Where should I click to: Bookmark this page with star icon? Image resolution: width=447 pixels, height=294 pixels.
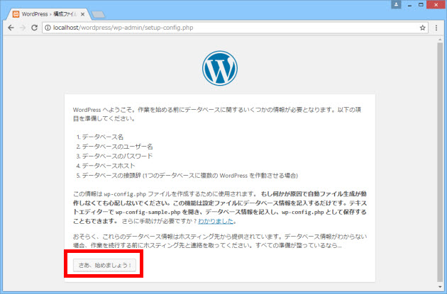pyautogui.click(x=422, y=28)
